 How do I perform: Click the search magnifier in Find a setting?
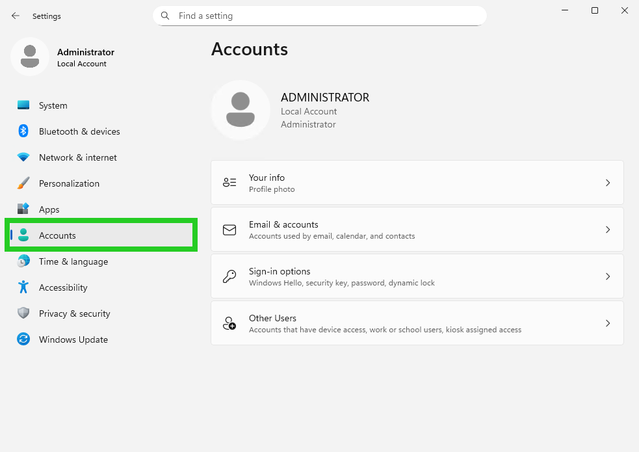coord(164,16)
